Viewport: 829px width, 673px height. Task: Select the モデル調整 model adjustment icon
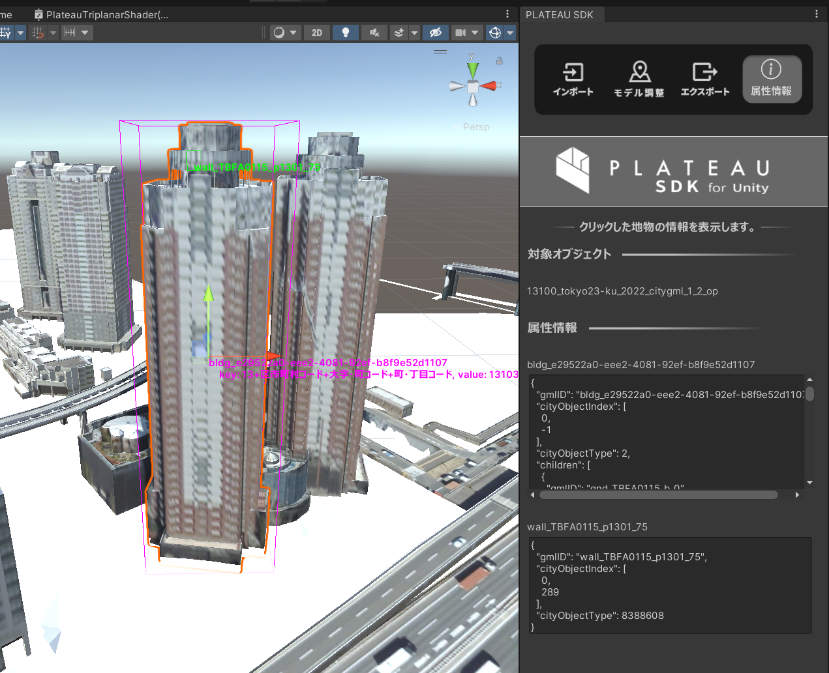[x=639, y=79]
